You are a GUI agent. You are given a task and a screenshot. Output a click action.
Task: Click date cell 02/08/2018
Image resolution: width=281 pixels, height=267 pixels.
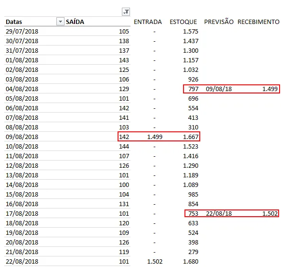[22, 70]
